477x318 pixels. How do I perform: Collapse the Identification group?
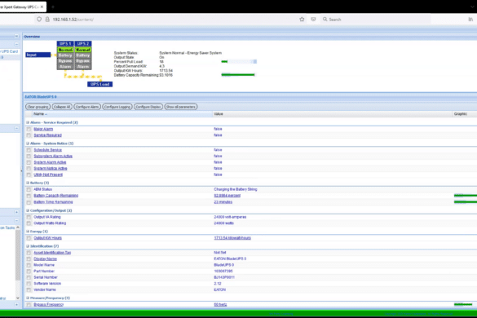point(28,246)
